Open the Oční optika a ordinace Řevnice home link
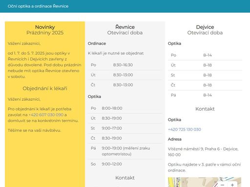 pos(38,6)
